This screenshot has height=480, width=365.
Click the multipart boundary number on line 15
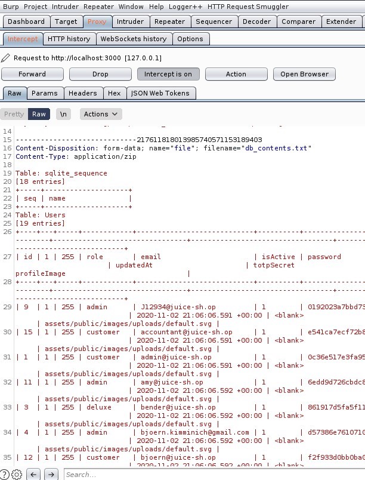tap(199, 140)
